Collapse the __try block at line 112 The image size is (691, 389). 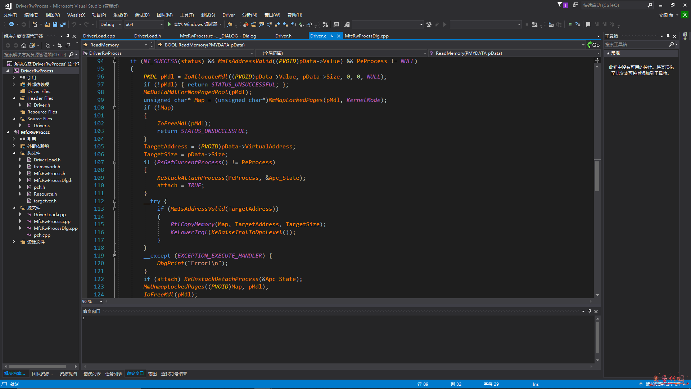tap(115, 201)
